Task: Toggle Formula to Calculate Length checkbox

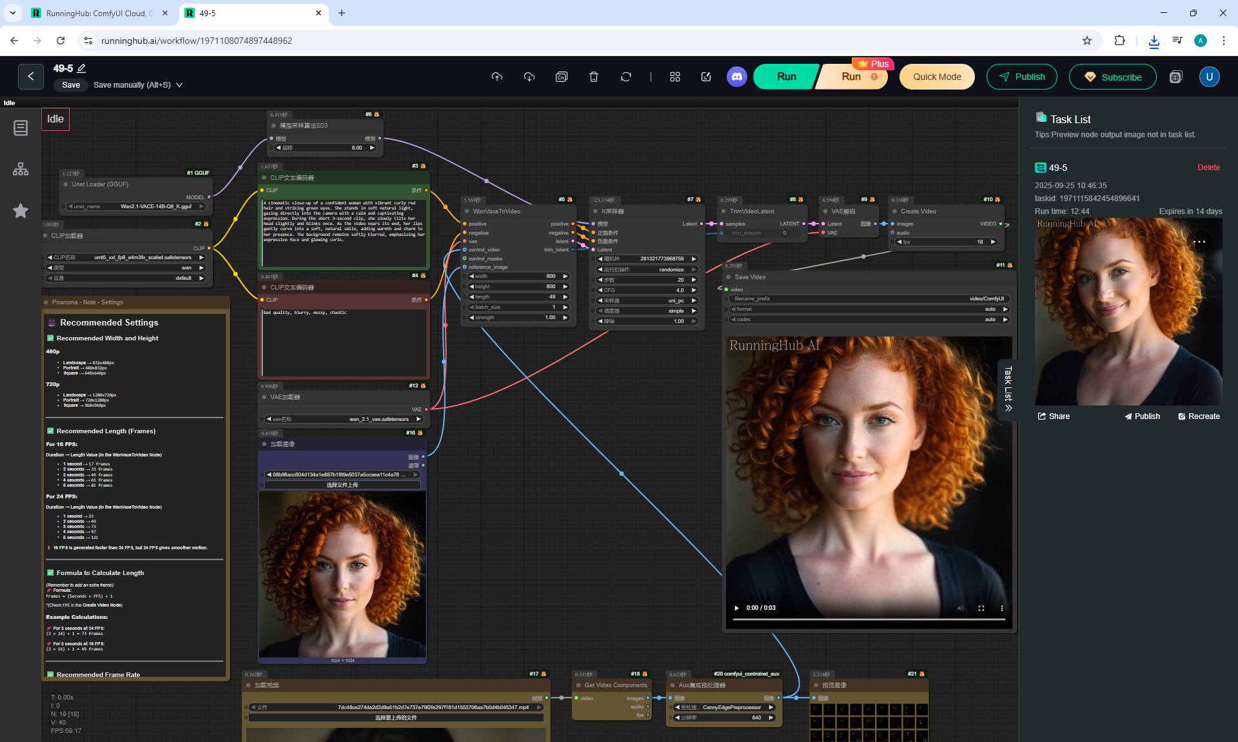Action: [50, 572]
